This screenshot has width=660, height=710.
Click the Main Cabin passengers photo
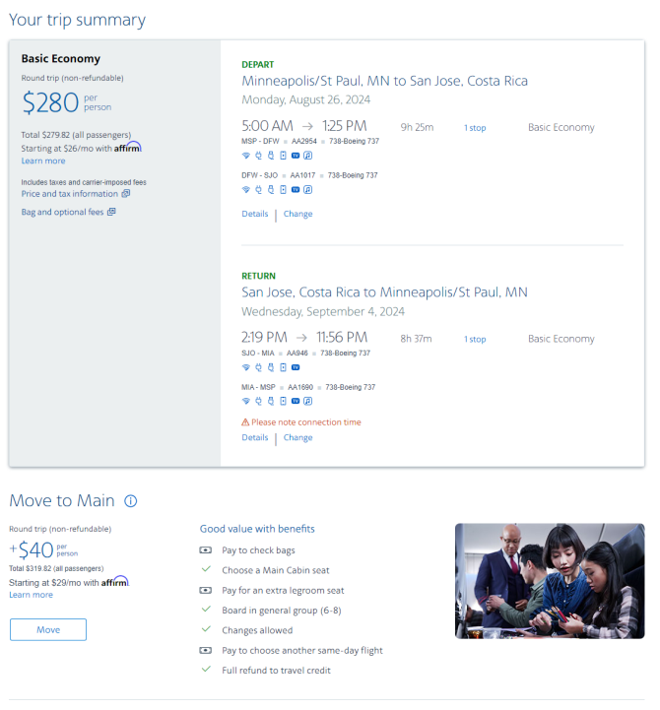point(550,581)
